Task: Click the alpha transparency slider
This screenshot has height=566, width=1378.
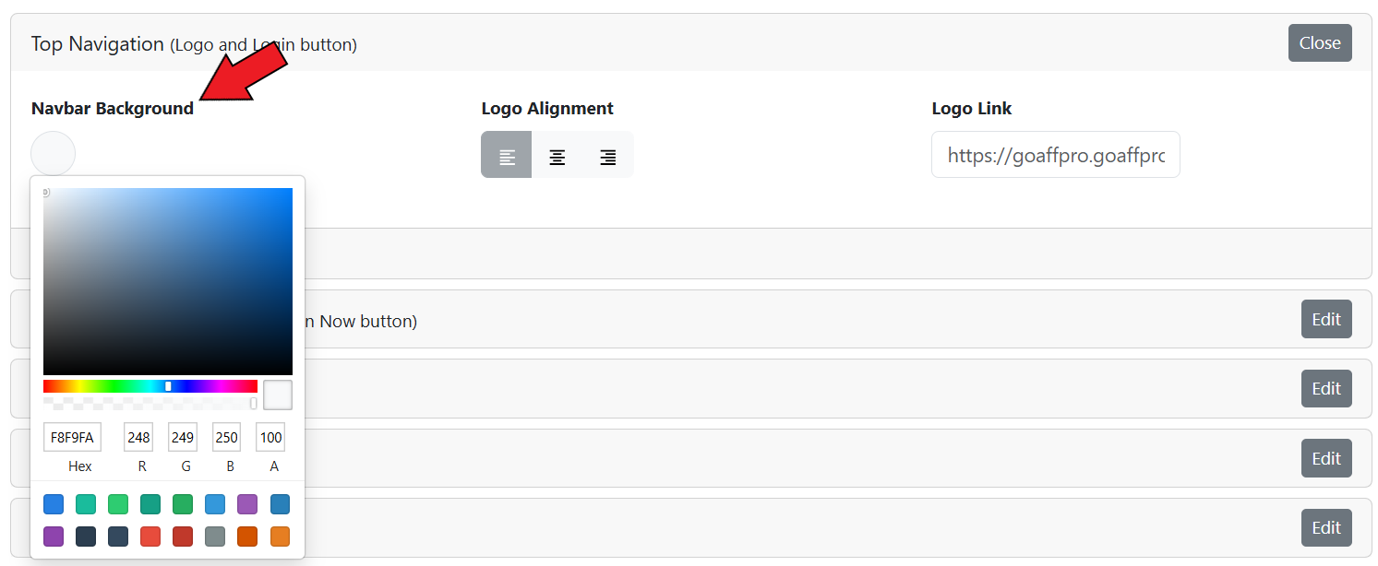Action: tap(150, 403)
